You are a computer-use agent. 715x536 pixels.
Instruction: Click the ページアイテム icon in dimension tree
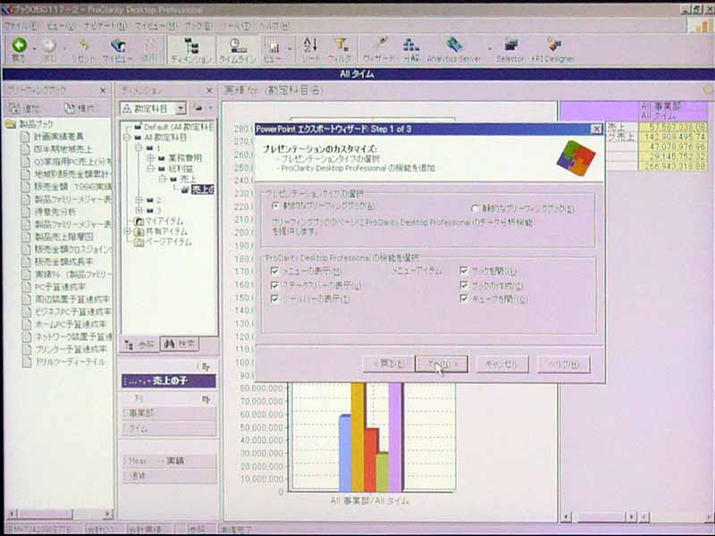tap(139, 242)
